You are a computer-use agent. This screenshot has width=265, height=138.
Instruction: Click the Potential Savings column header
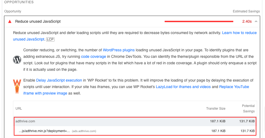[x=248, y=109]
